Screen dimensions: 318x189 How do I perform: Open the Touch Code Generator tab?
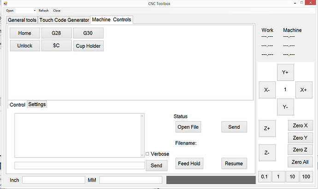pyautogui.click(x=64, y=20)
